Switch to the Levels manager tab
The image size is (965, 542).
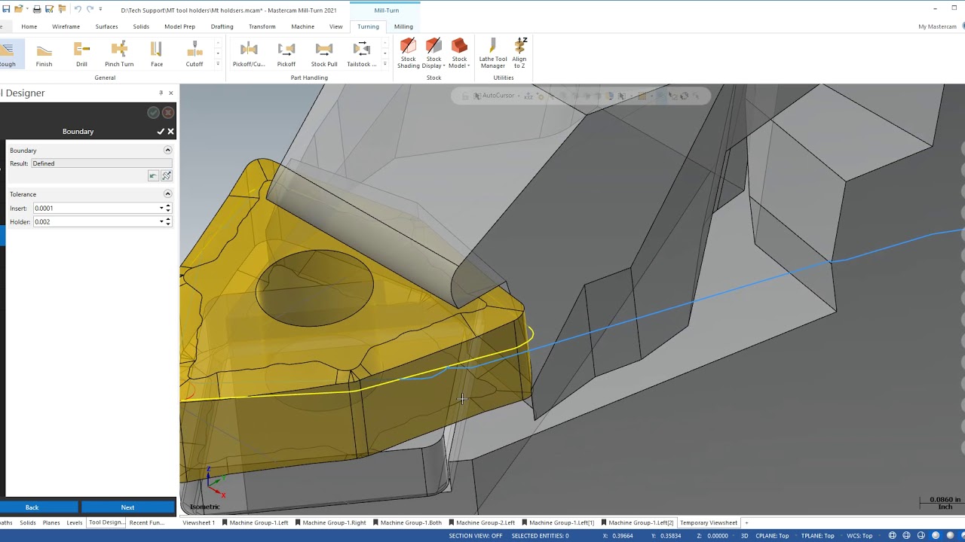(x=74, y=522)
